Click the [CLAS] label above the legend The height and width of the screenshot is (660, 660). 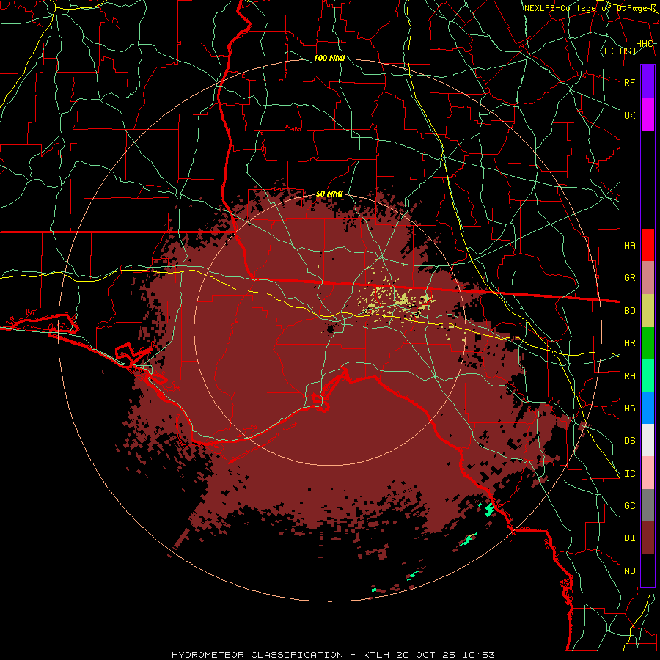click(620, 51)
